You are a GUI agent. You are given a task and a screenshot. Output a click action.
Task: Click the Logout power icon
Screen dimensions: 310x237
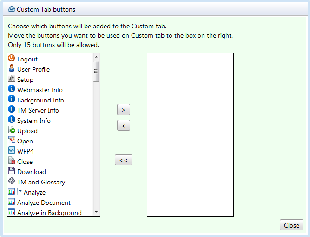coord(12,59)
